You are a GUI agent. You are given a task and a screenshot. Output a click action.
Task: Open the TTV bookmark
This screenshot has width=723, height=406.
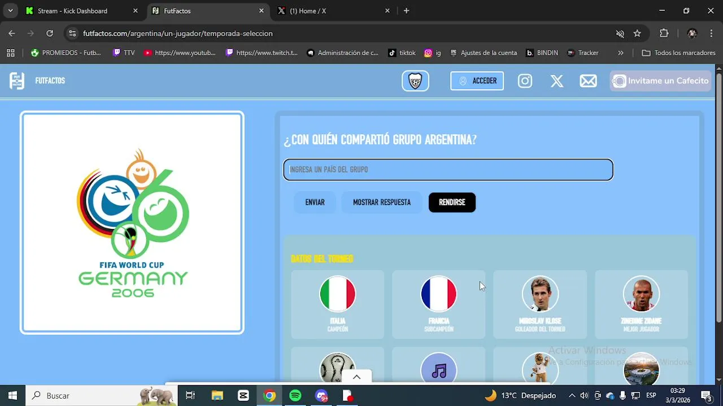pos(124,52)
